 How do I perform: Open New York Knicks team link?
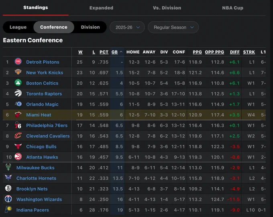(x=45, y=73)
